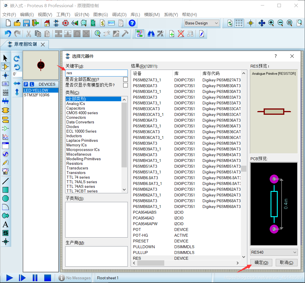Viewport: 305px width, 283px height.
Task: Open the 编辑(E) menu
Action: [27, 15]
